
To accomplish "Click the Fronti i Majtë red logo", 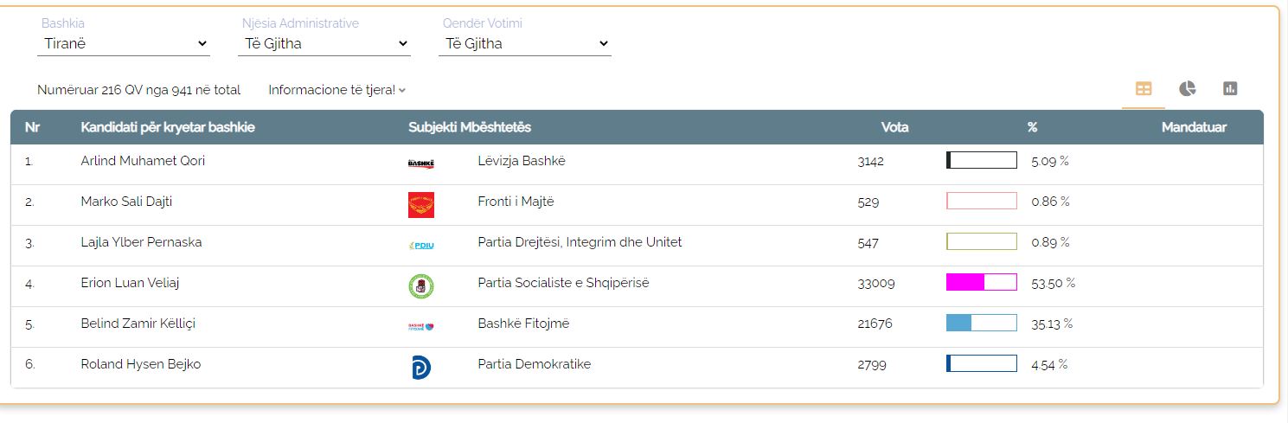I will click(x=421, y=205).
